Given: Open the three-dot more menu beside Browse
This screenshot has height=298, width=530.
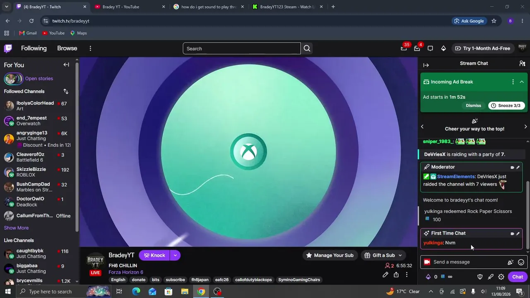Looking at the screenshot, I should pyautogui.click(x=90, y=48).
